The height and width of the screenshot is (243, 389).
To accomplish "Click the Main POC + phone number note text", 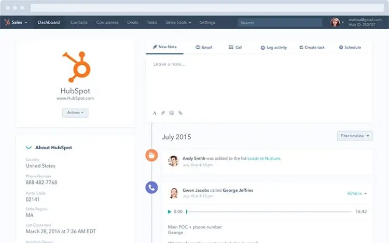I will point(195,227).
